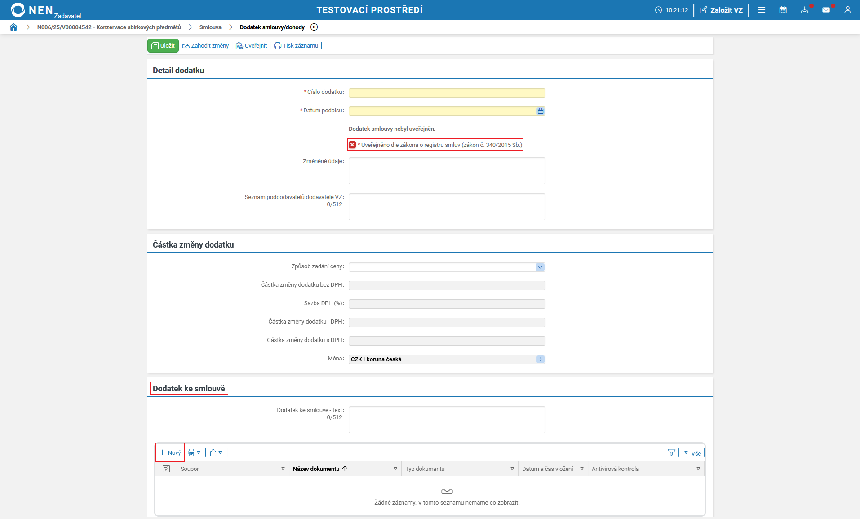
Task: Open Datum a čas vložení column filter
Action: click(x=582, y=469)
